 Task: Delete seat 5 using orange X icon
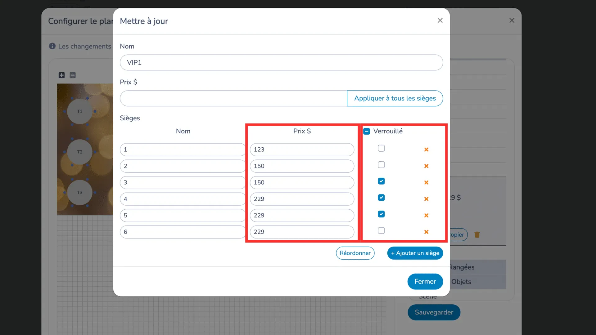426,215
